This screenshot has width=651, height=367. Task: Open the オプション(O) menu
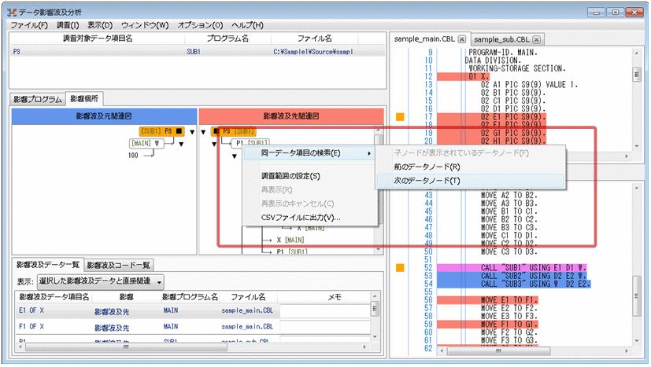(200, 25)
